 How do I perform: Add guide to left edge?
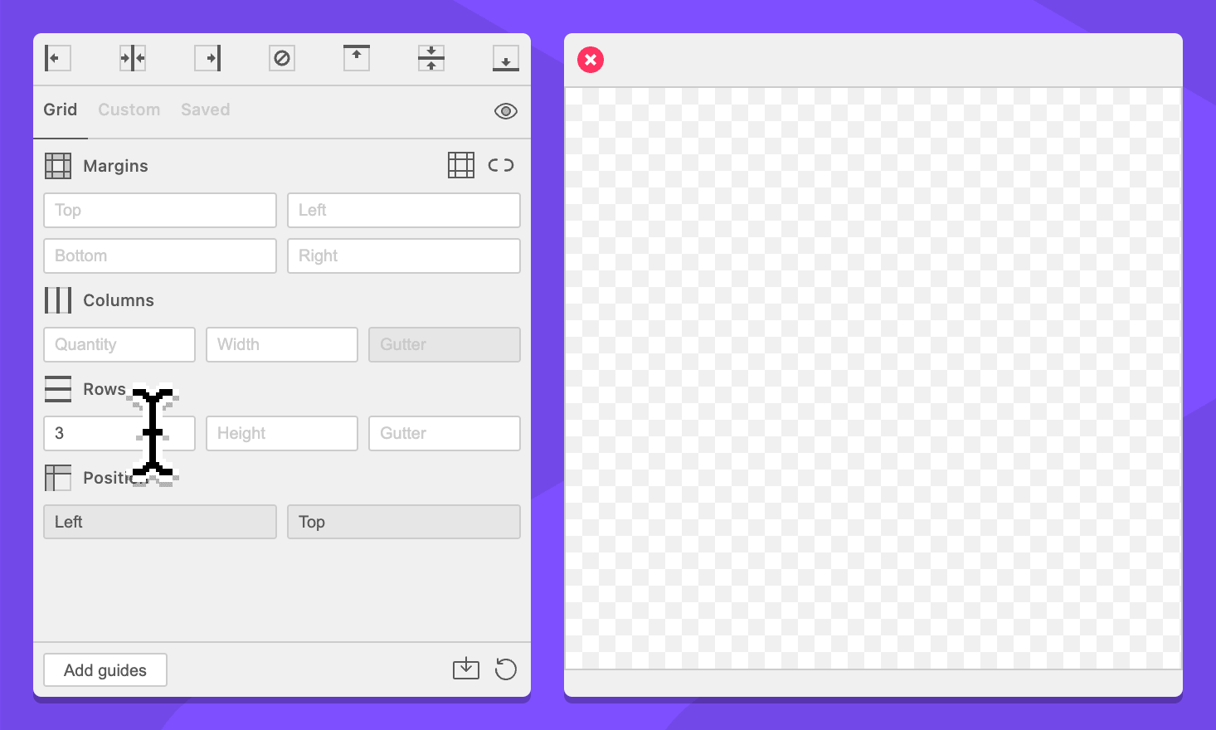click(x=57, y=58)
